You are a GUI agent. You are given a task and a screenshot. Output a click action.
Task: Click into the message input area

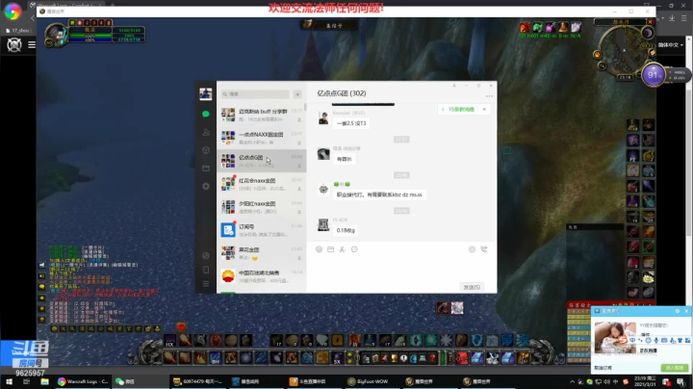point(401,268)
